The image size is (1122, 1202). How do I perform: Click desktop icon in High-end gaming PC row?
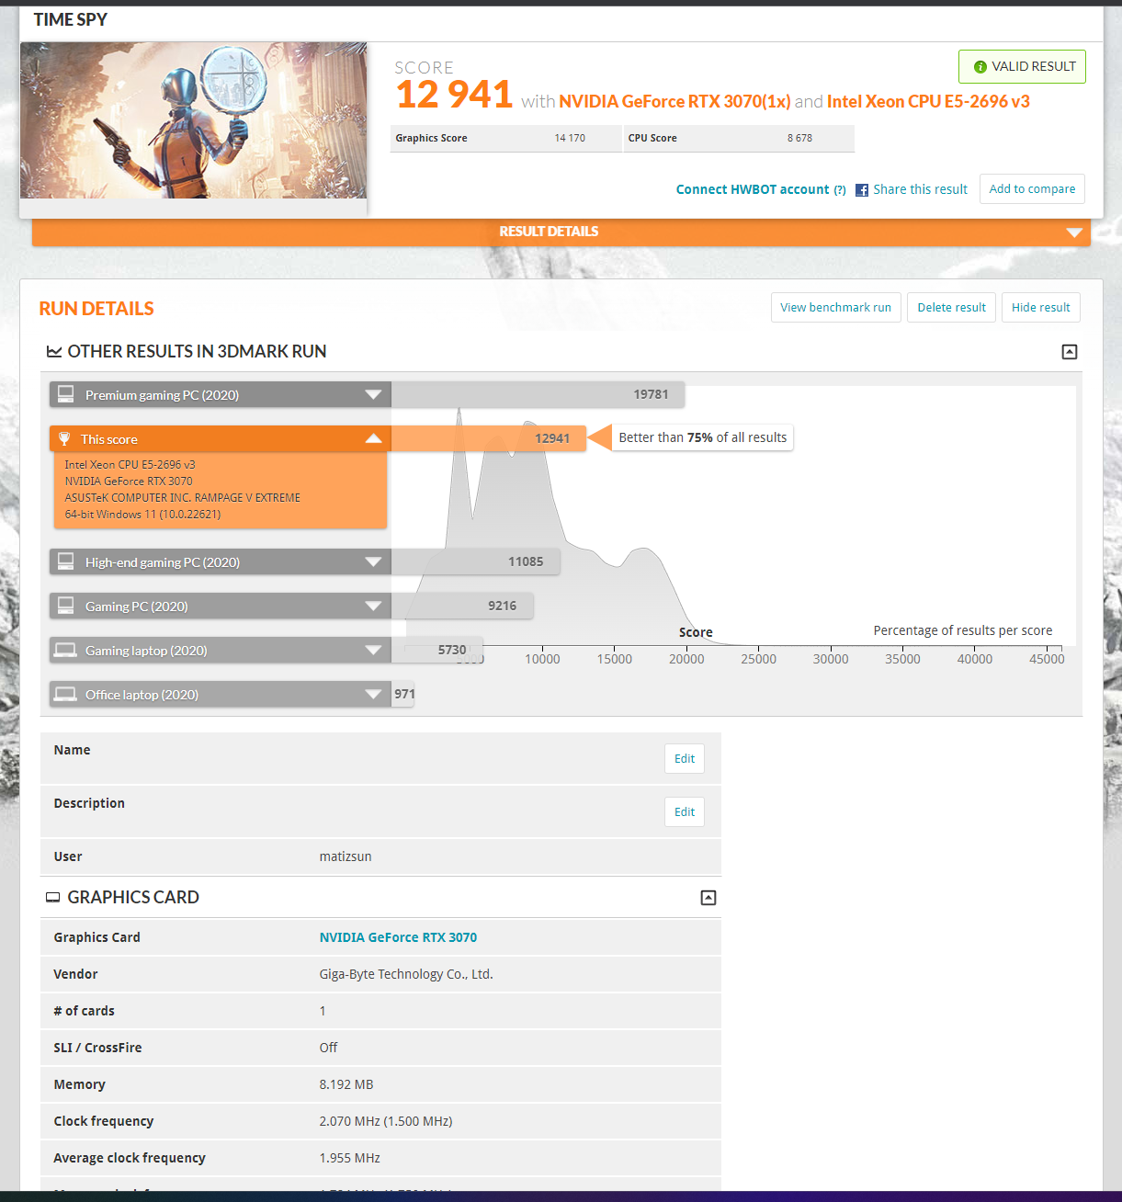coord(66,561)
